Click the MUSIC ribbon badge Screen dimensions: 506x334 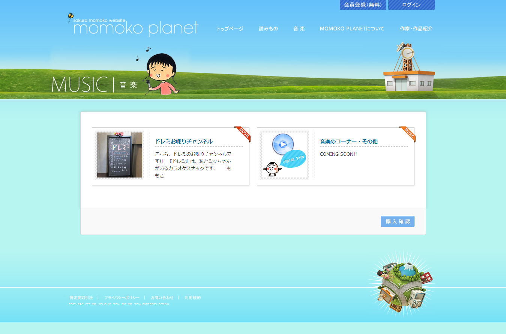tap(408, 134)
